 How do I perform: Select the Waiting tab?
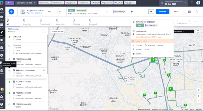point(76,22)
